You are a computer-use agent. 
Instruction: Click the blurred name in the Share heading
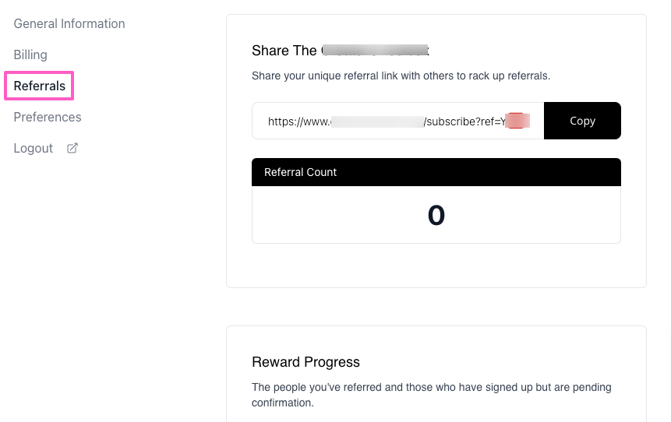[375, 51]
